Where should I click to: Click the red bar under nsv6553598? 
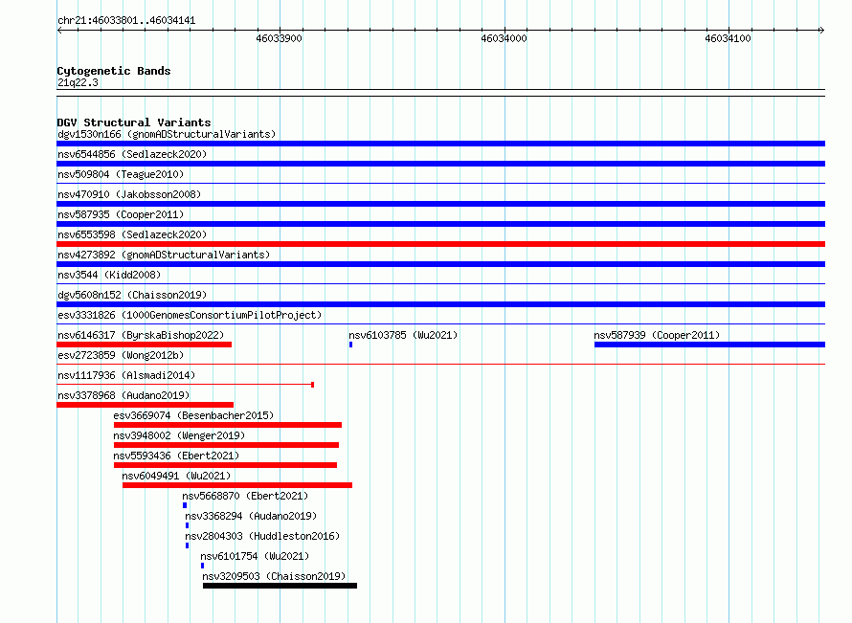click(x=440, y=244)
